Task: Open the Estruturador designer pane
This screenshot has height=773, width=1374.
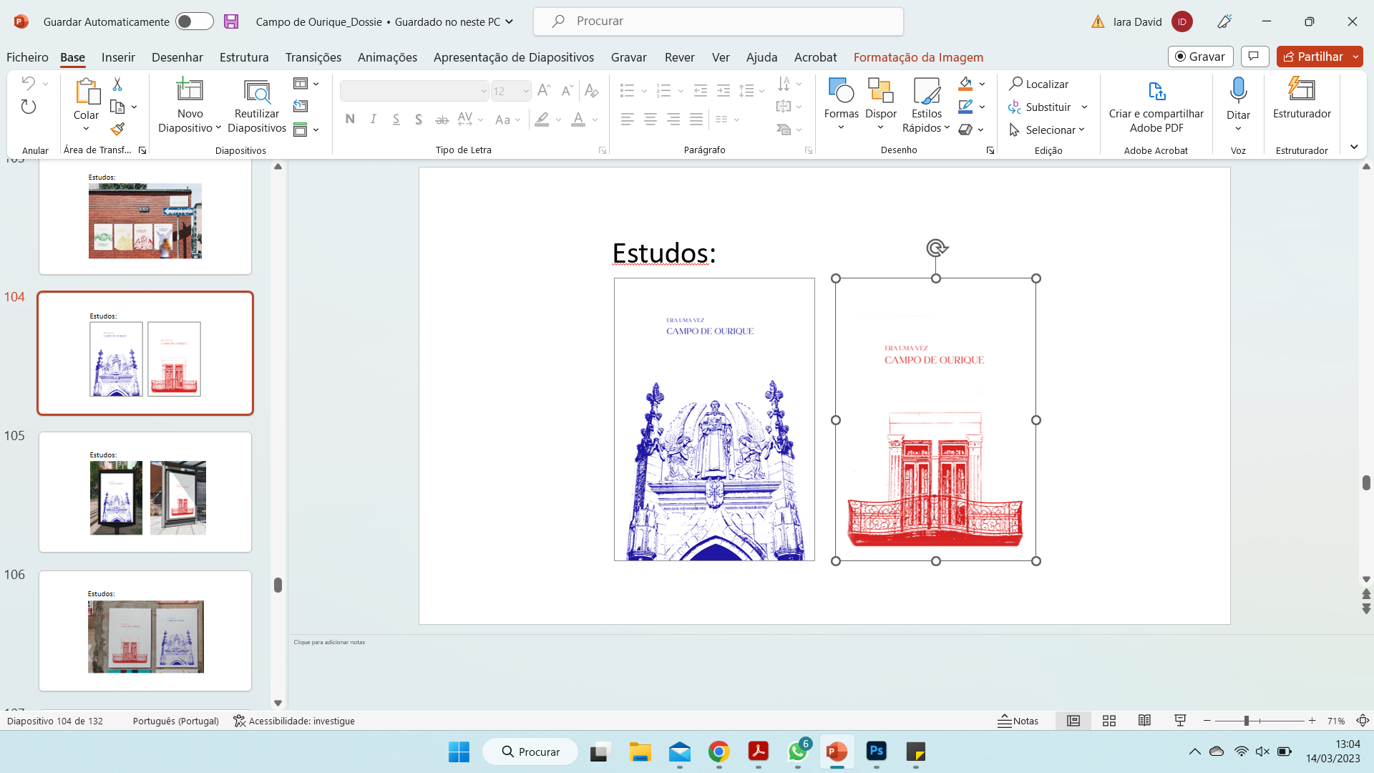Action: pos(1301,91)
